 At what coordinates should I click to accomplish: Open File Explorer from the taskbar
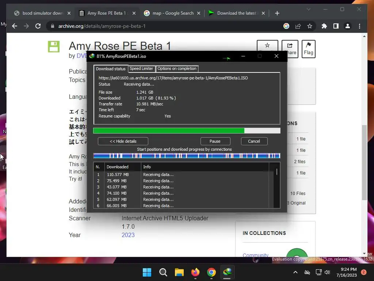[179, 272]
